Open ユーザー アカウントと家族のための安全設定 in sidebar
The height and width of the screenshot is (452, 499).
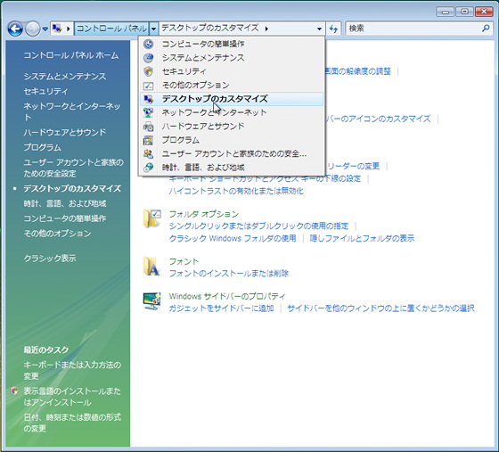click(73, 168)
